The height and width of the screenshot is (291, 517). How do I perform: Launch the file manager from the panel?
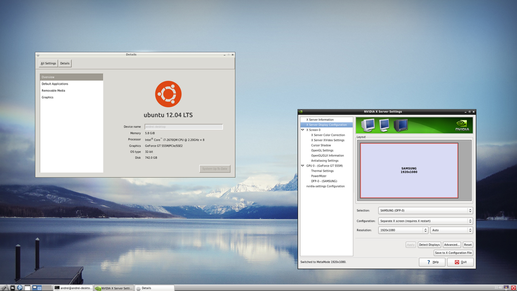13,288
